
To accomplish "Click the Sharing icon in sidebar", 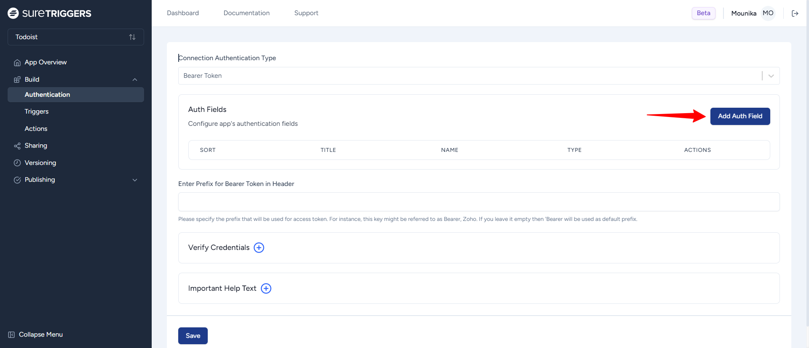I will pos(17,146).
